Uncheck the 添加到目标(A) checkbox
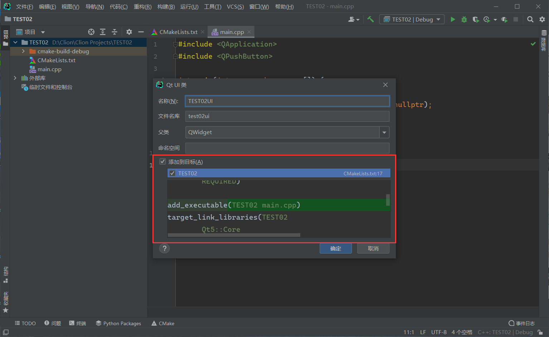Image resolution: width=549 pixels, height=337 pixels. (x=162, y=161)
